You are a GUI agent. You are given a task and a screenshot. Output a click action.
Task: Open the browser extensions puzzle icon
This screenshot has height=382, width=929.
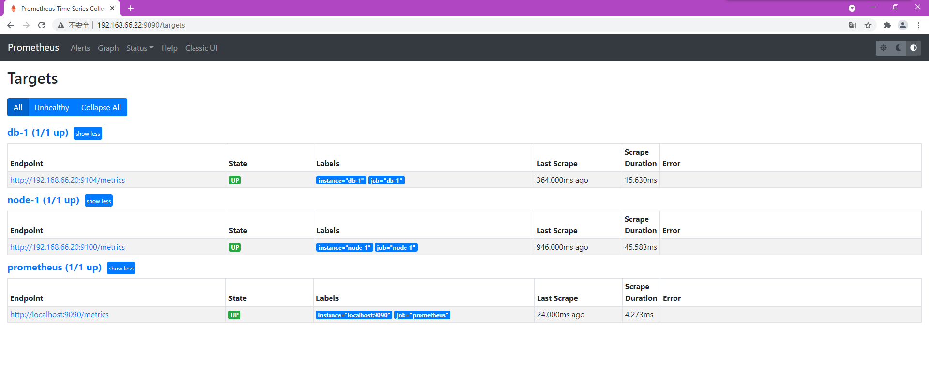pos(887,25)
